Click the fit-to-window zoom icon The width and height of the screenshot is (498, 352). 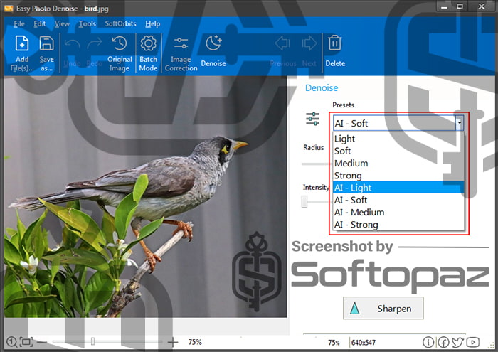[26, 342]
